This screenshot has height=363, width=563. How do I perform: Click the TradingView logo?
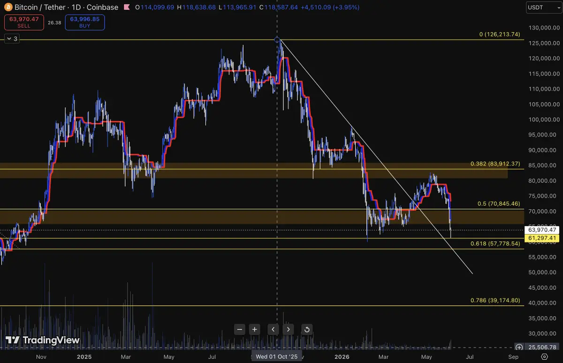point(43,341)
